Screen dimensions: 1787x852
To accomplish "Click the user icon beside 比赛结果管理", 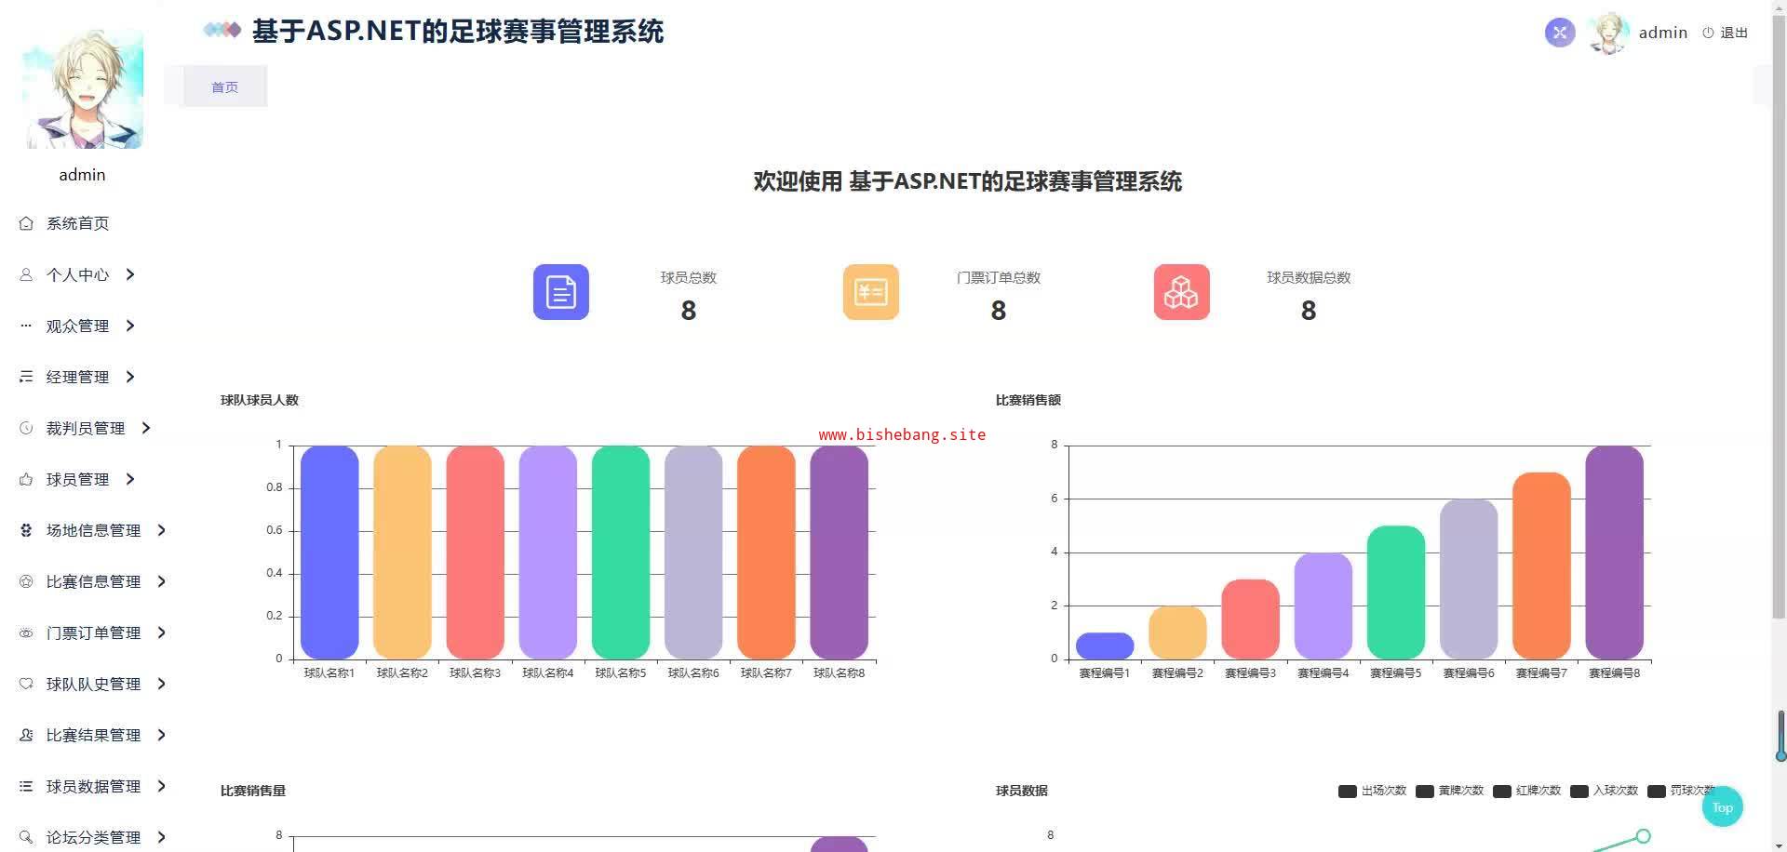I will [26, 735].
